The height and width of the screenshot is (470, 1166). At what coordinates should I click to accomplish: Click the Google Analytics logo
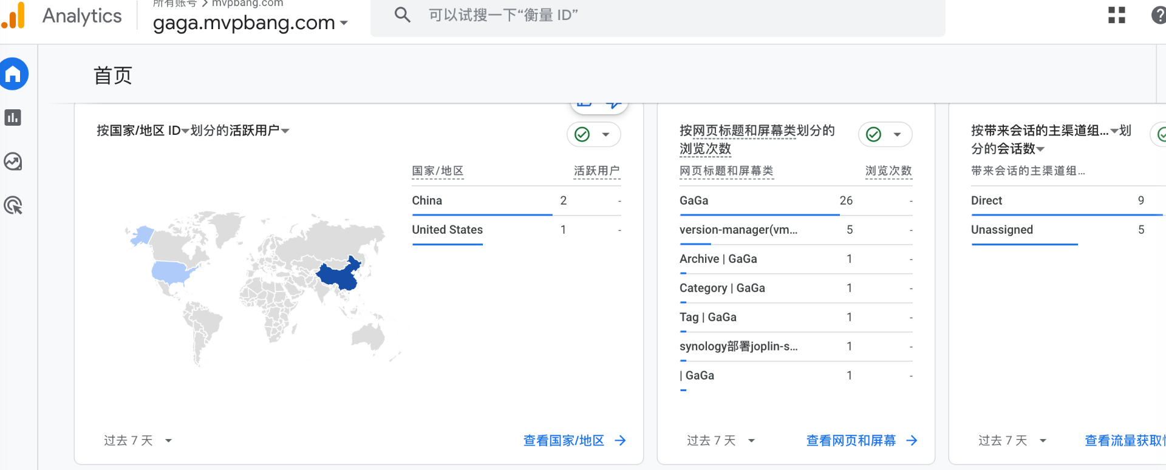pos(13,16)
